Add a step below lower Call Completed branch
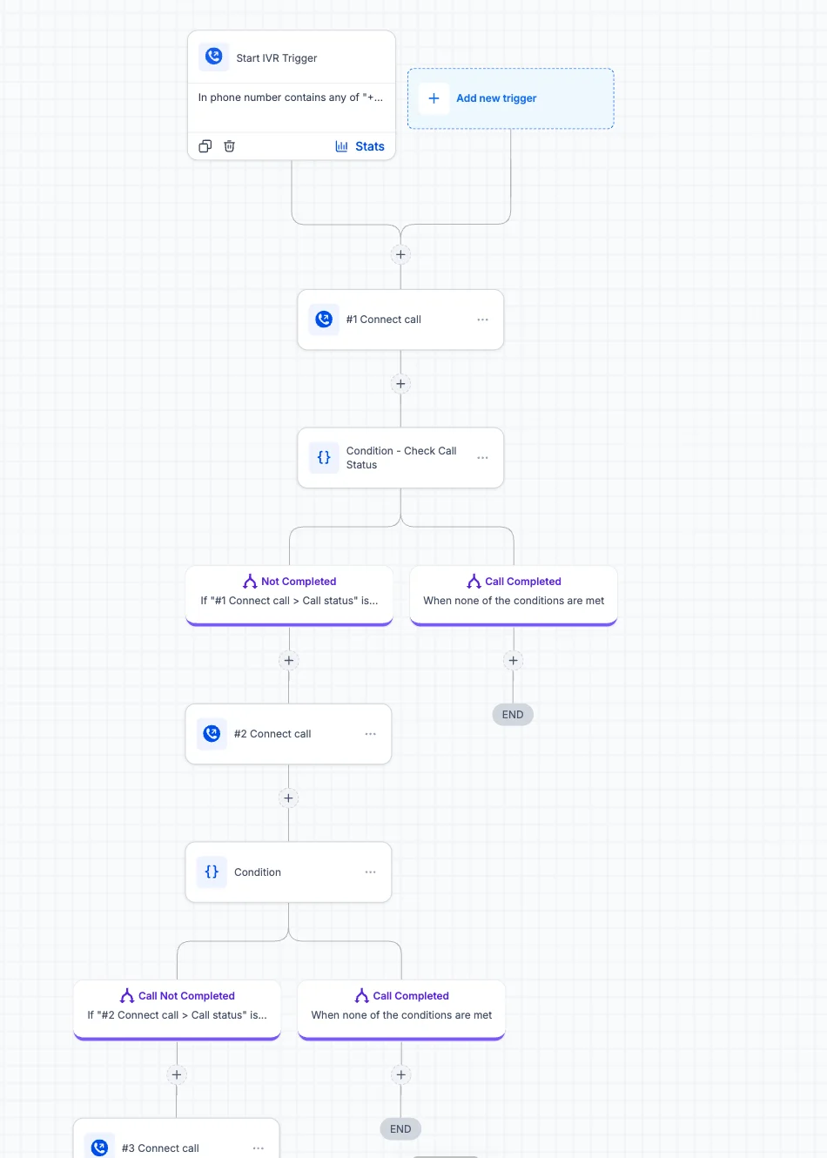The image size is (827, 1158). coord(401,1074)
